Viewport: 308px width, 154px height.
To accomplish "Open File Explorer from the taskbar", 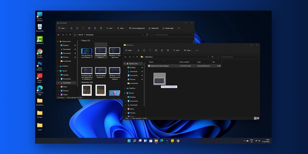I will pos(156,141).
